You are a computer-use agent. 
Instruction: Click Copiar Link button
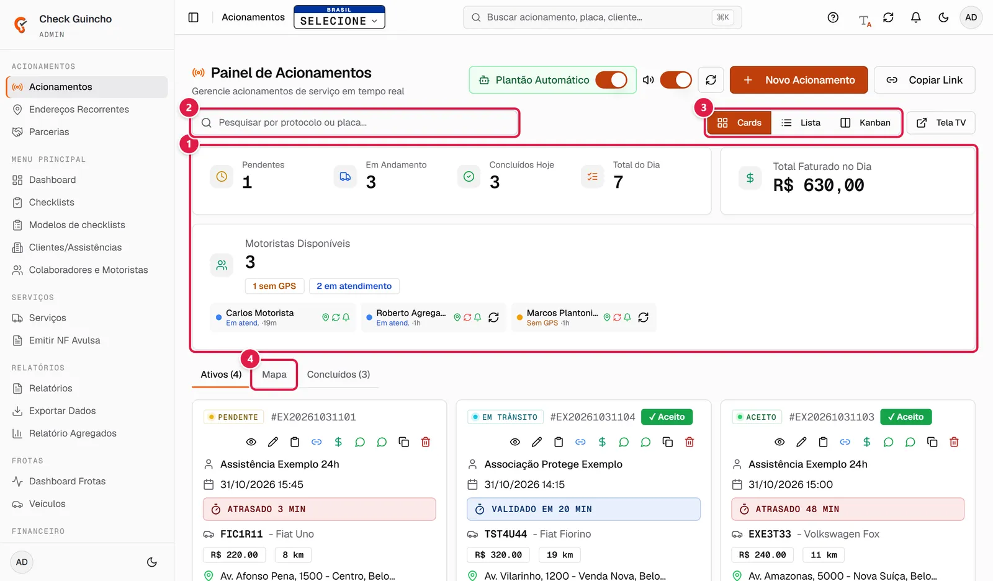pyautogui.click(x=924, y=80)
